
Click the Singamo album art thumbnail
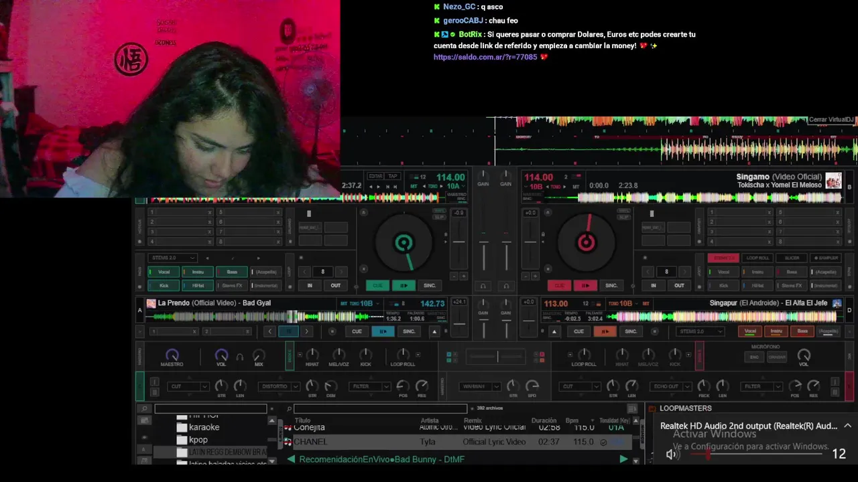point(833,181)
